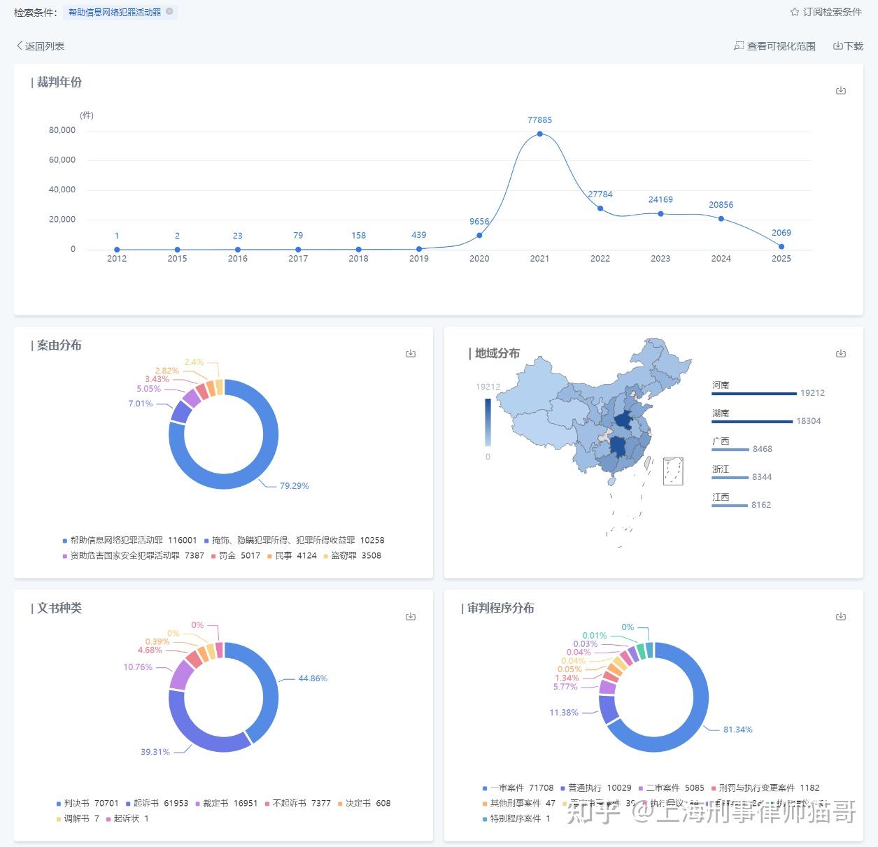Download the 文书种类 chart
This screenshot has height=847, width=878.
click(411, 617)
